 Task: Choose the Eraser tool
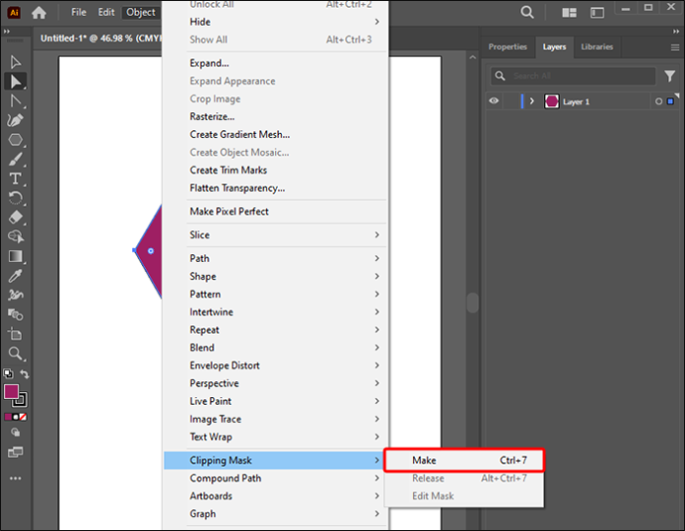[15, 217]
